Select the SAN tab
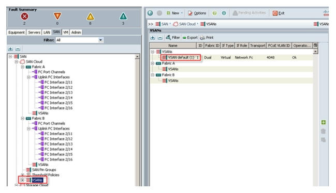 click(x=56, y=32)
